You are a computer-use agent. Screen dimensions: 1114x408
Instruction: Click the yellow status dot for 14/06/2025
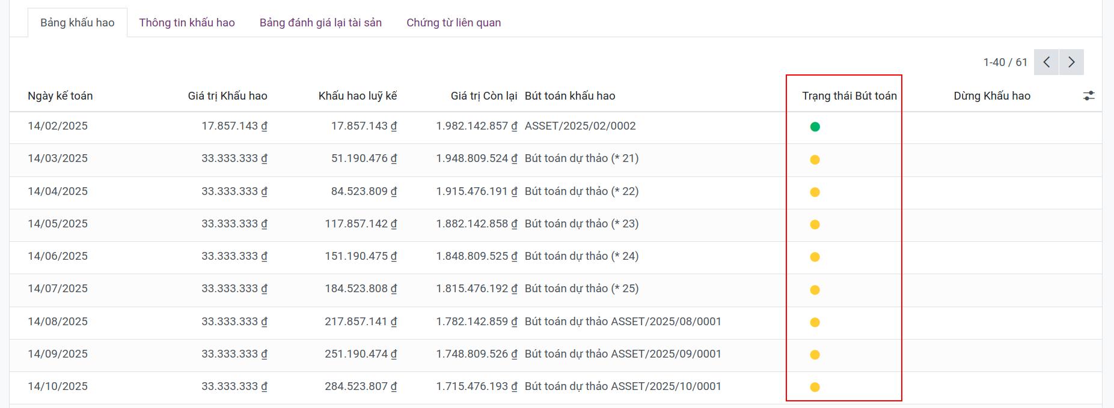click(815, 257)
